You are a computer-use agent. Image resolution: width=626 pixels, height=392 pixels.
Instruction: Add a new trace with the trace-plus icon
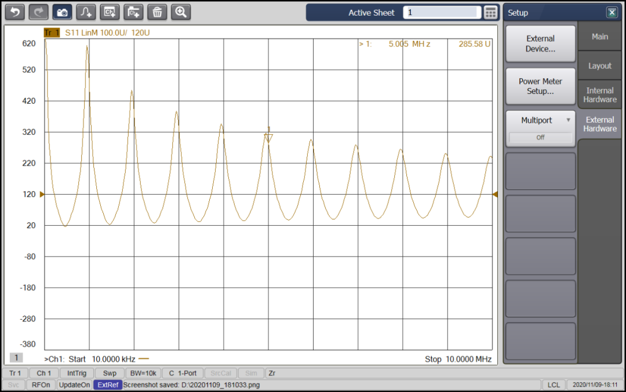[x=86, y=12]
